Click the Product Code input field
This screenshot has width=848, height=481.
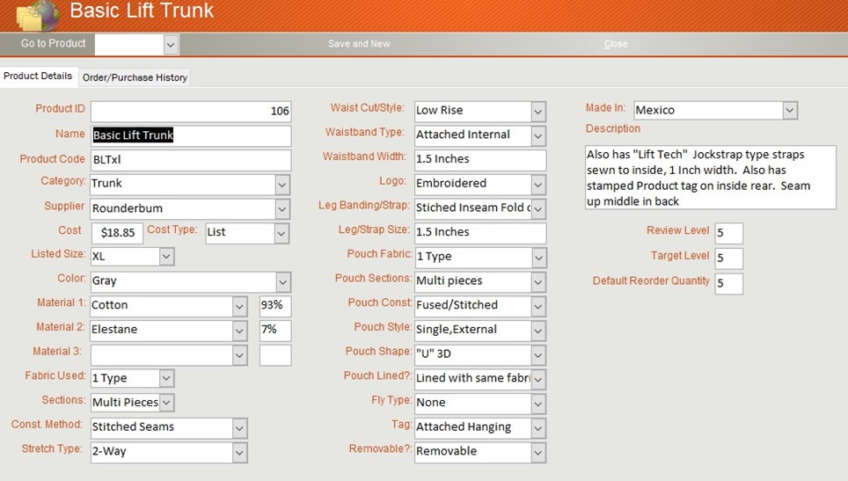tap(191, 160)
